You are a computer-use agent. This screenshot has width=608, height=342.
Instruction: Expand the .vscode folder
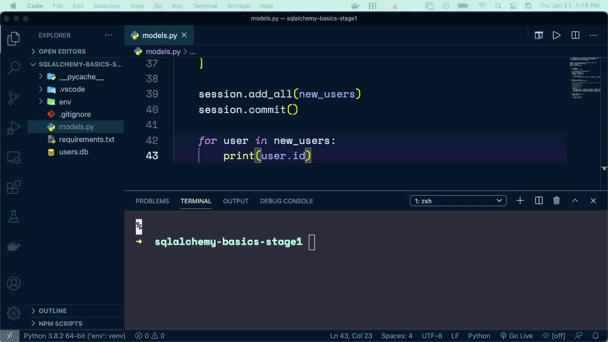[76, 89]
